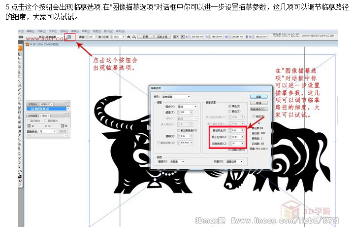Toggle the 填色(F) fills checkbox

click(x=230, y=106)
